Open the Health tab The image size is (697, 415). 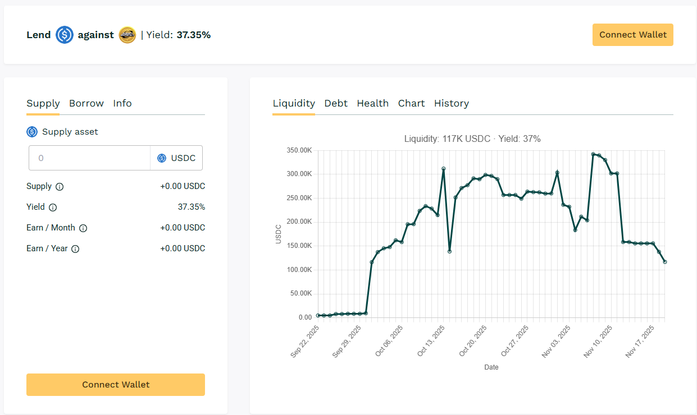pos(373,103)
